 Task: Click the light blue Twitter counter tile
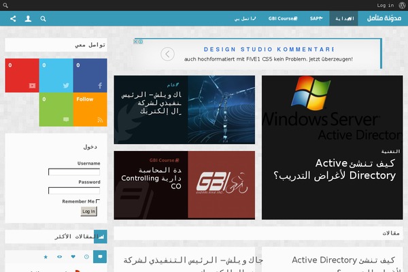pyautogui.click(x=56, y=75)
